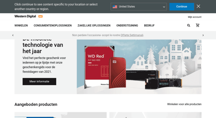
Task: Show next promo with right arrow
Action: [203, 35]
